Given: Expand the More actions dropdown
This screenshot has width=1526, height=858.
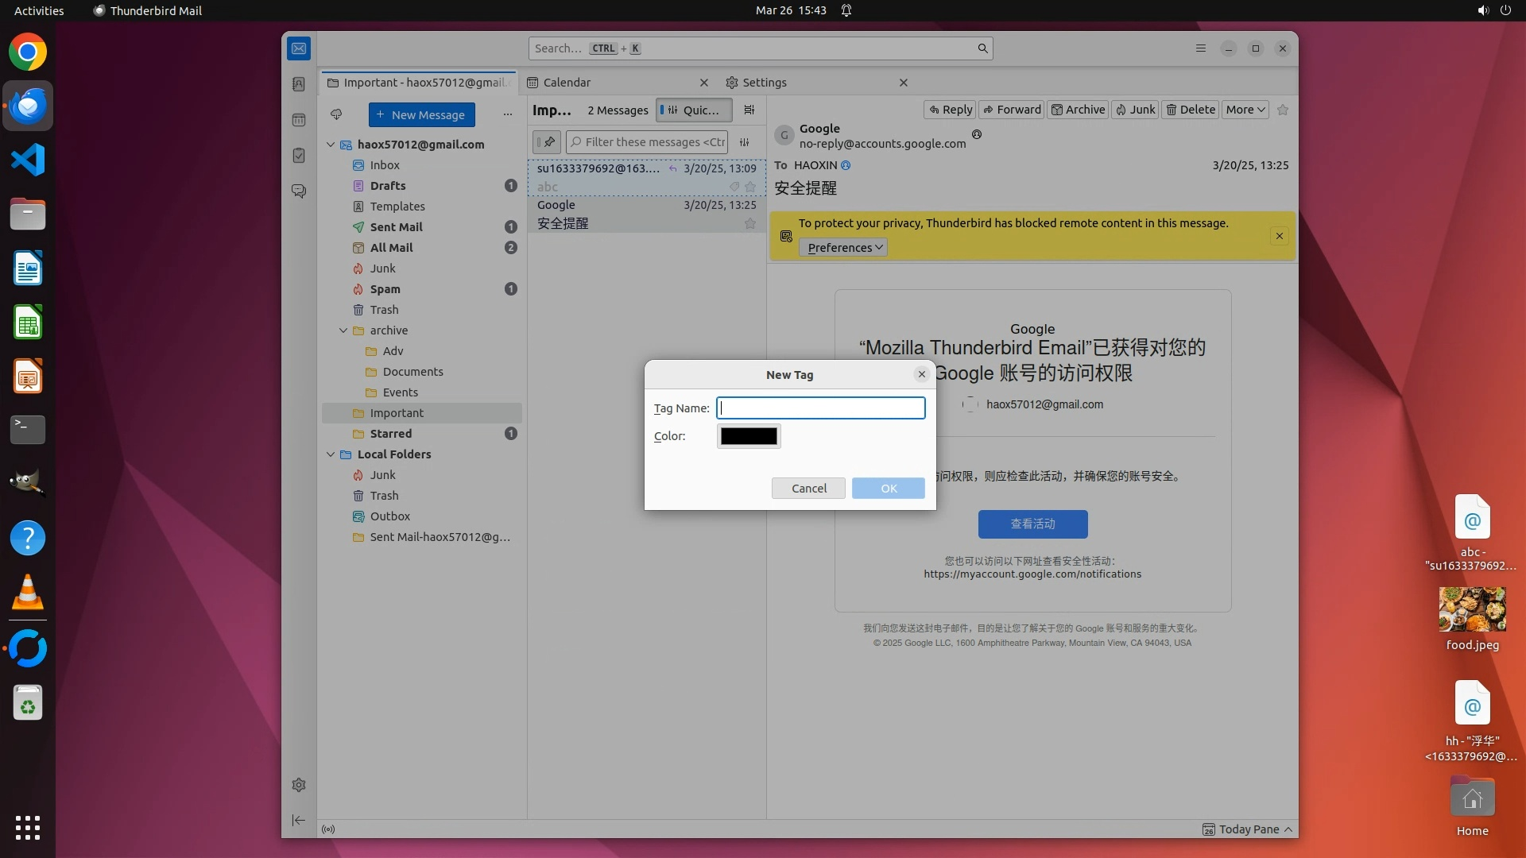Looking at the screenshot, I should [1245, 110].
